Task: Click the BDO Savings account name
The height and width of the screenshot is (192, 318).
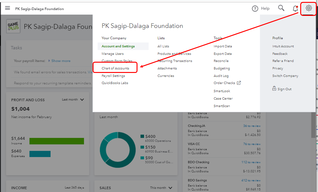Action: pyautogui.click(x=197, y=180)
